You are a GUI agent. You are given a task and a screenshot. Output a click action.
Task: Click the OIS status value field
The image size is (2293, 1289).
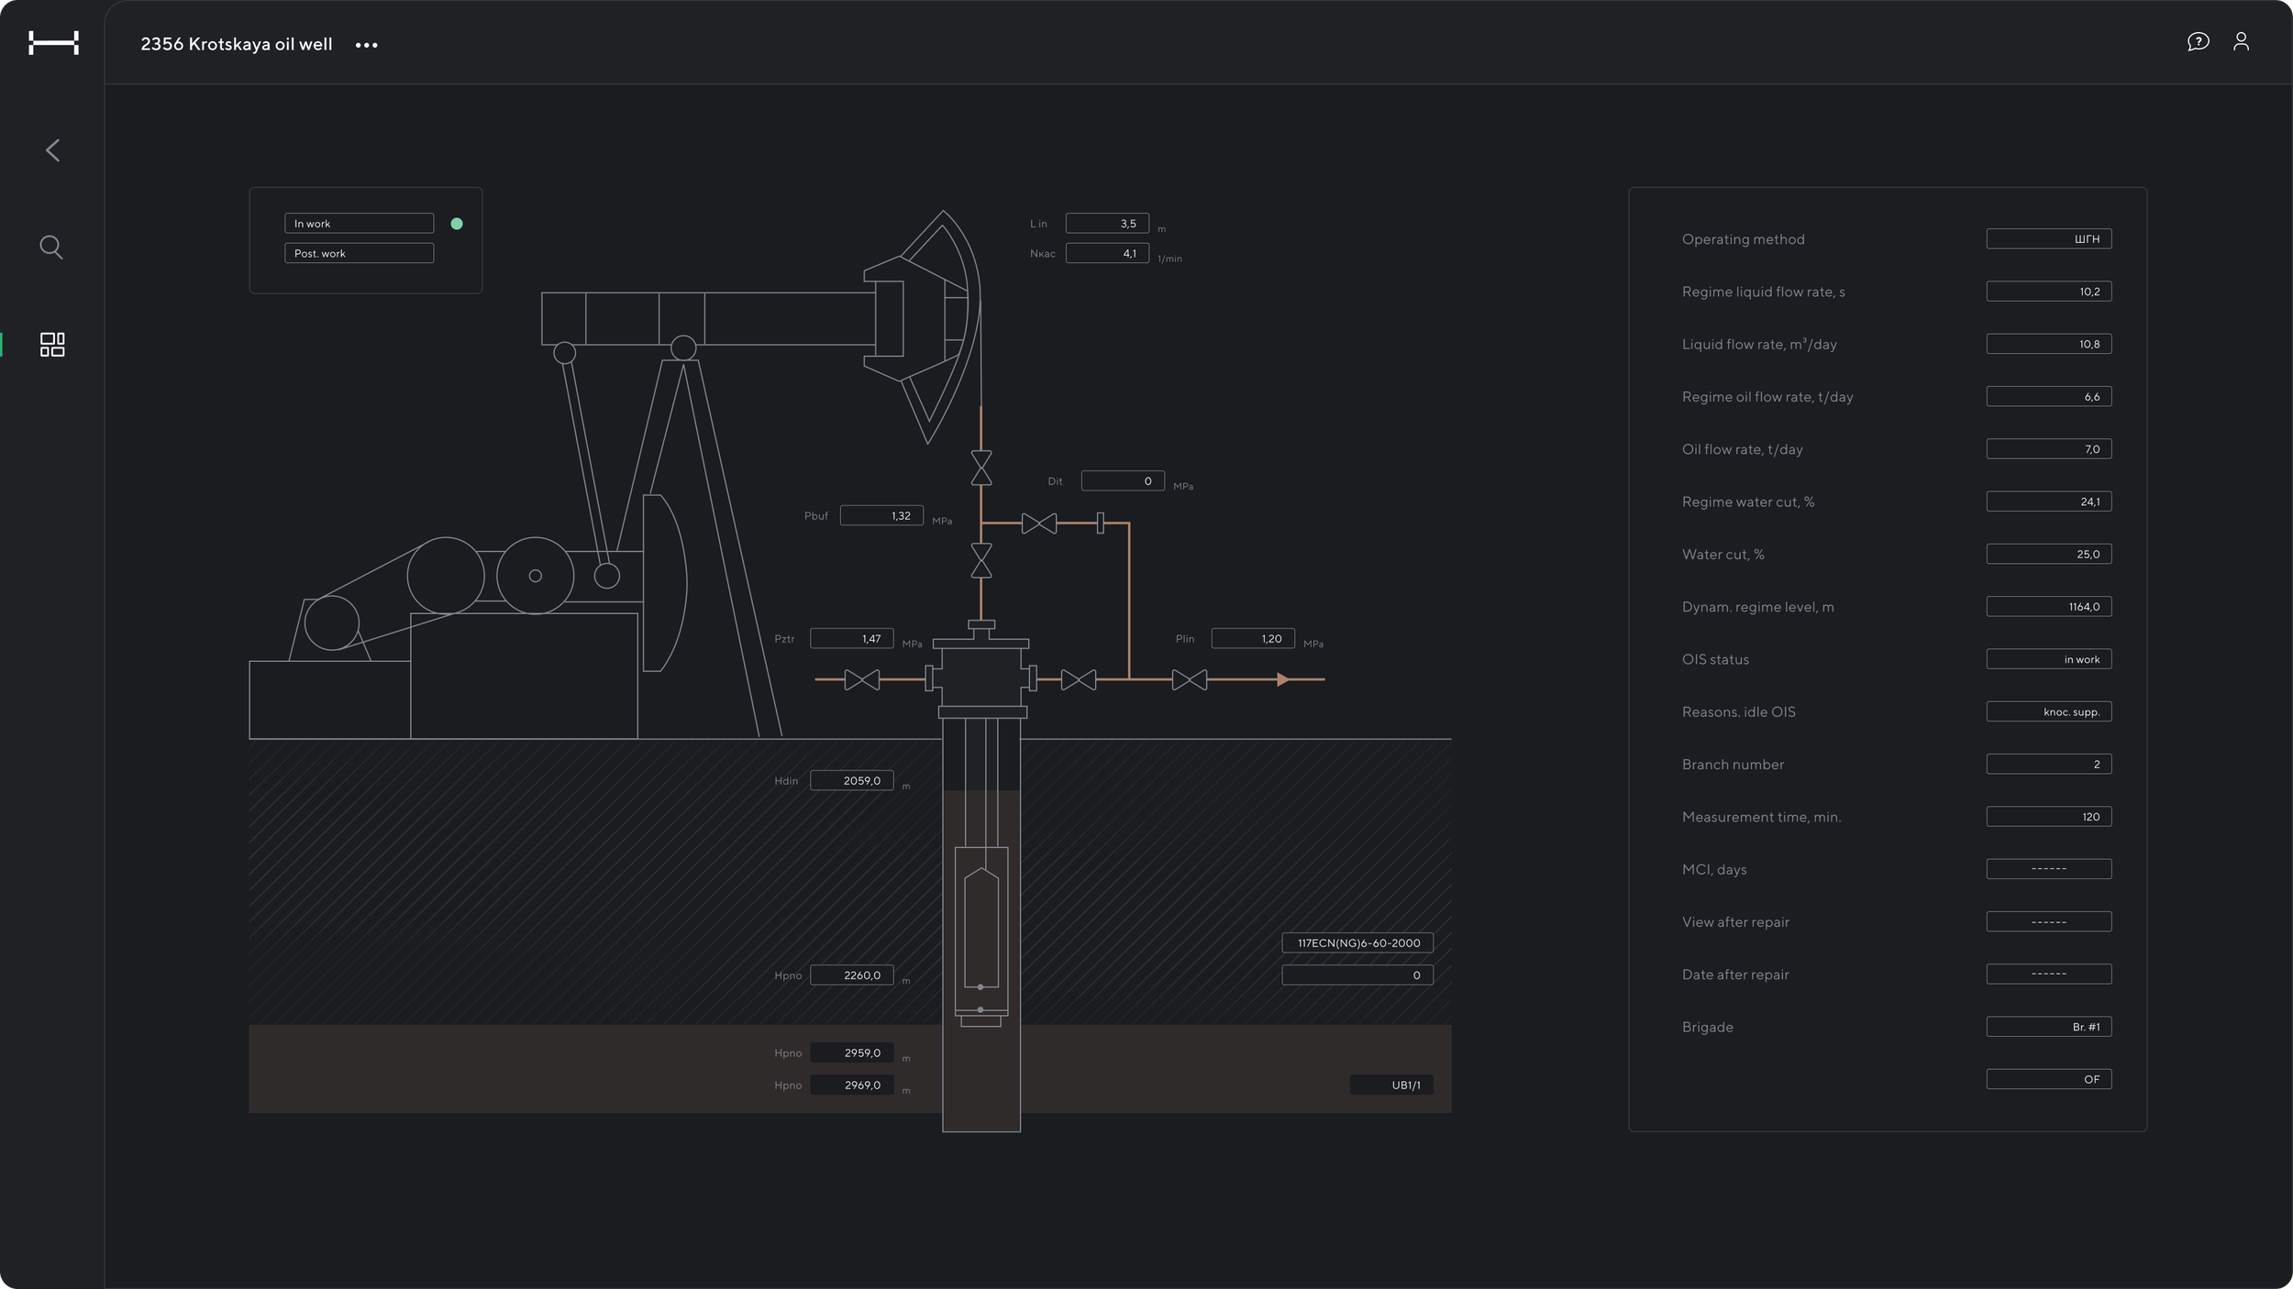click(x=2048, y=659)
